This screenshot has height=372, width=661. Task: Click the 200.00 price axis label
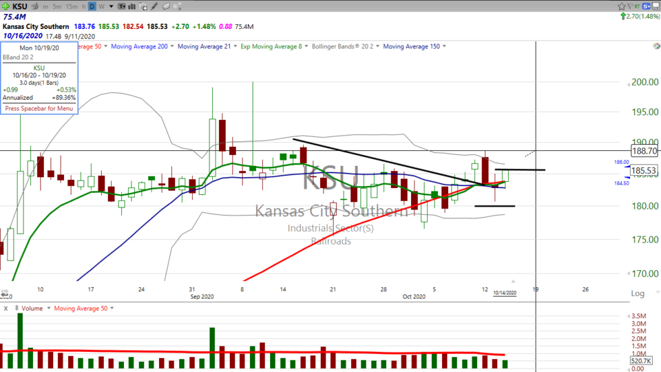644,82
